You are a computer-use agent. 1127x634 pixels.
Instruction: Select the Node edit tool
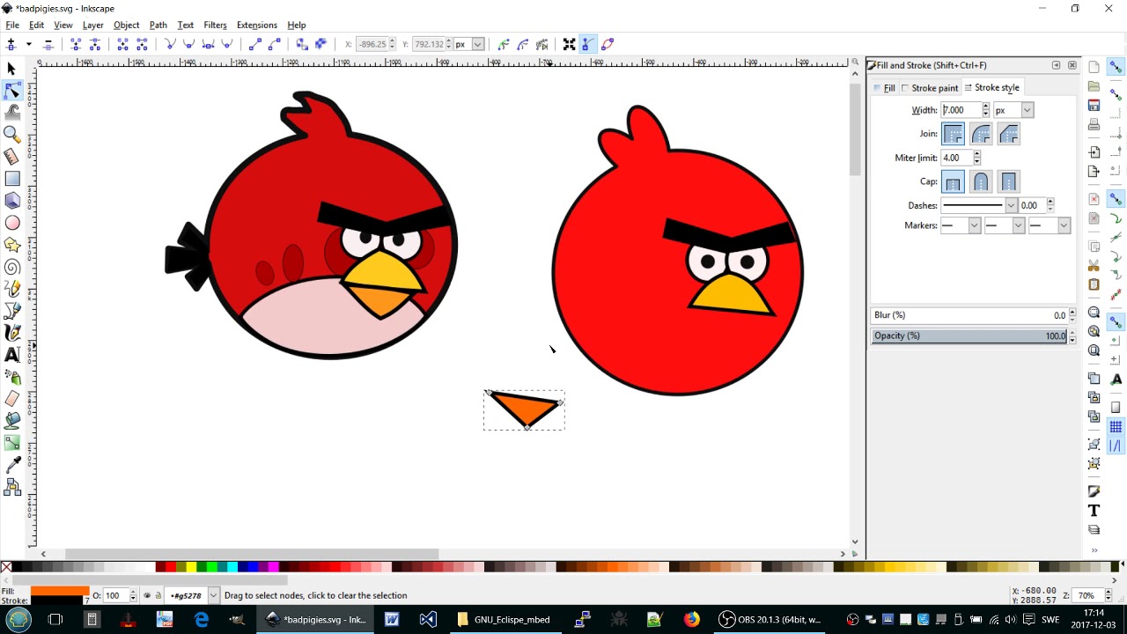[12, 91]
